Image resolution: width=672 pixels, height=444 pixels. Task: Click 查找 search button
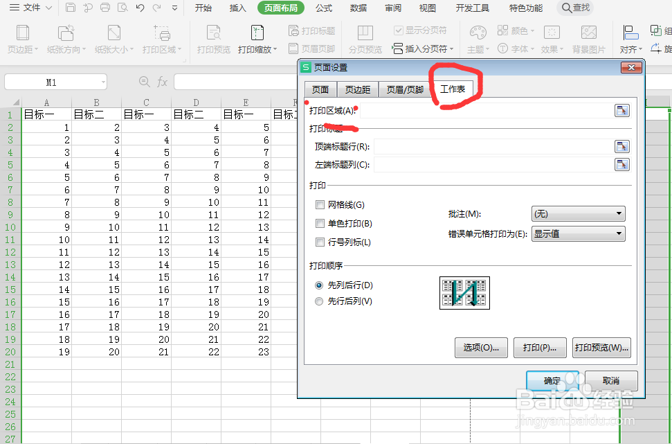(576, 8)
